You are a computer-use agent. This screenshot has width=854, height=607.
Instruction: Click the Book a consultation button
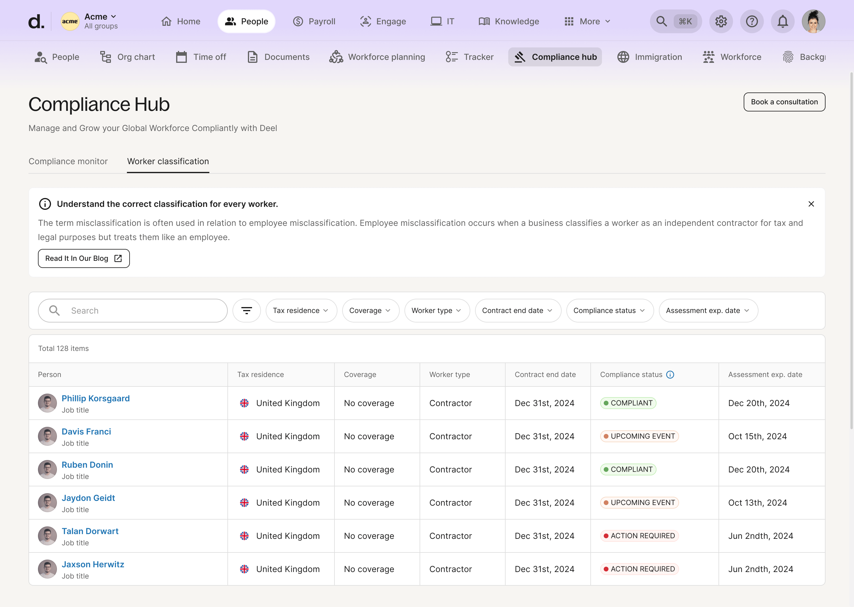click(784, 102)
